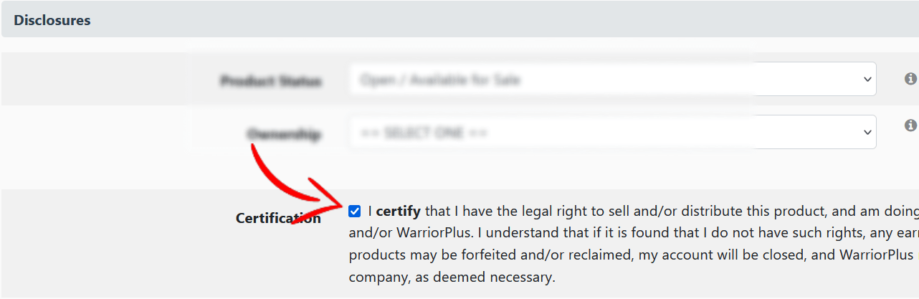This screenshot has width=919, height=299.
Task: Tick the Certification checkbox
Action: click(355, 212)
